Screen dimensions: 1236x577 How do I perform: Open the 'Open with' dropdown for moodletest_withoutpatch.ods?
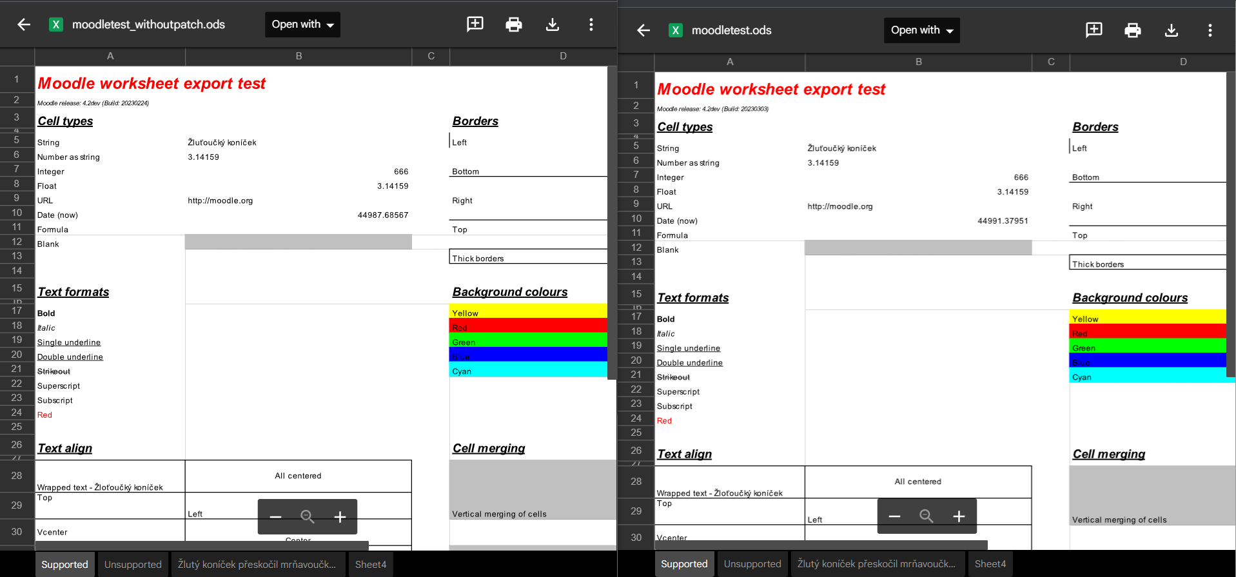pyautogui.click(x=302, y=24)
